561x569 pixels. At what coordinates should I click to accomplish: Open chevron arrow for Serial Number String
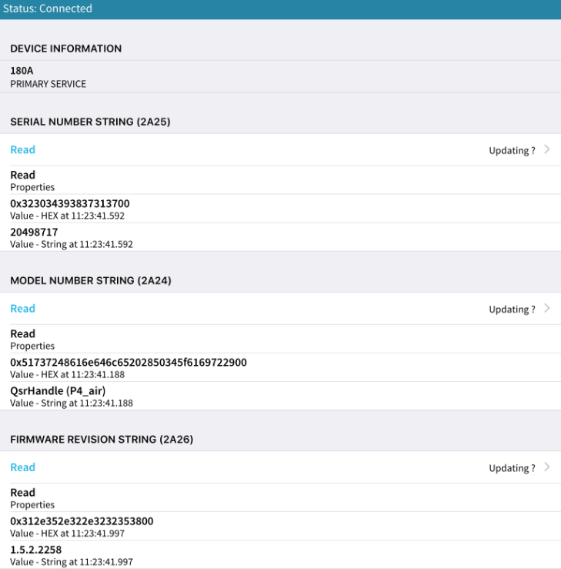point(547,149)
